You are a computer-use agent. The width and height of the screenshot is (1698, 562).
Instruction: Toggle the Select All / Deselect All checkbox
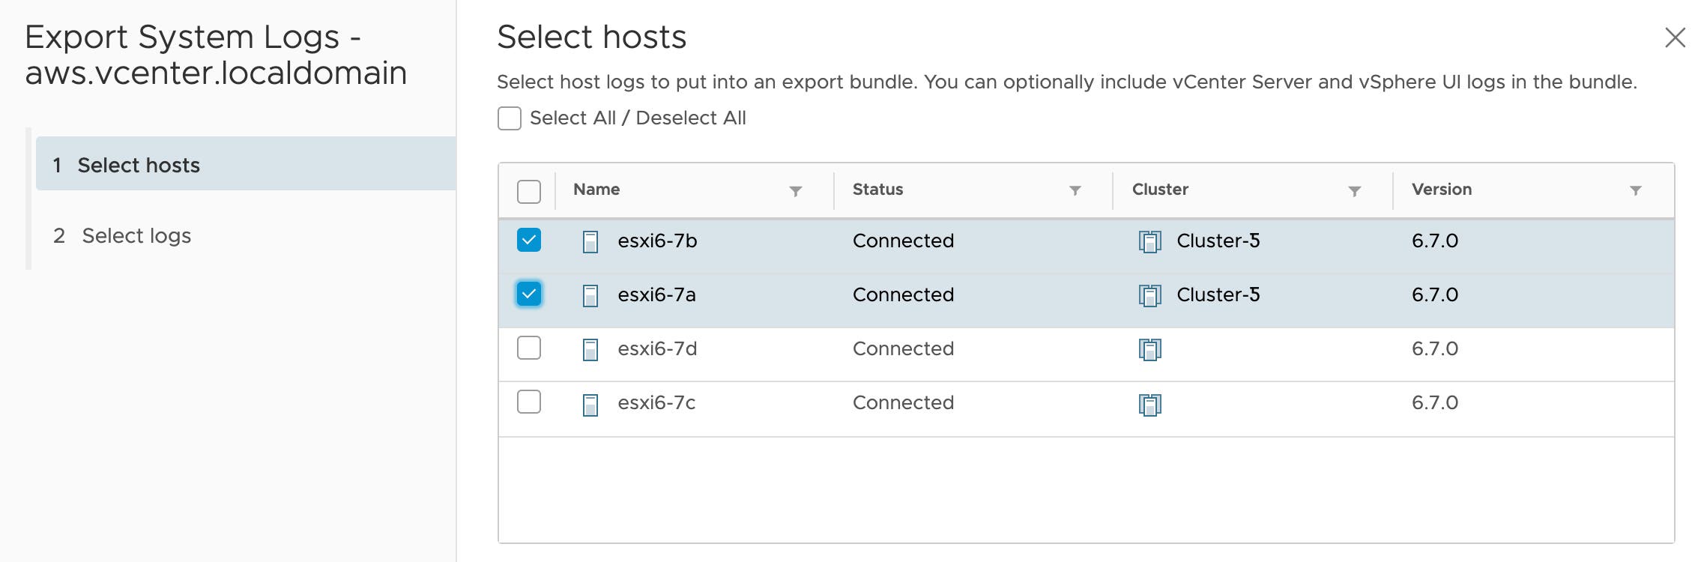click(x=510, y=118)
